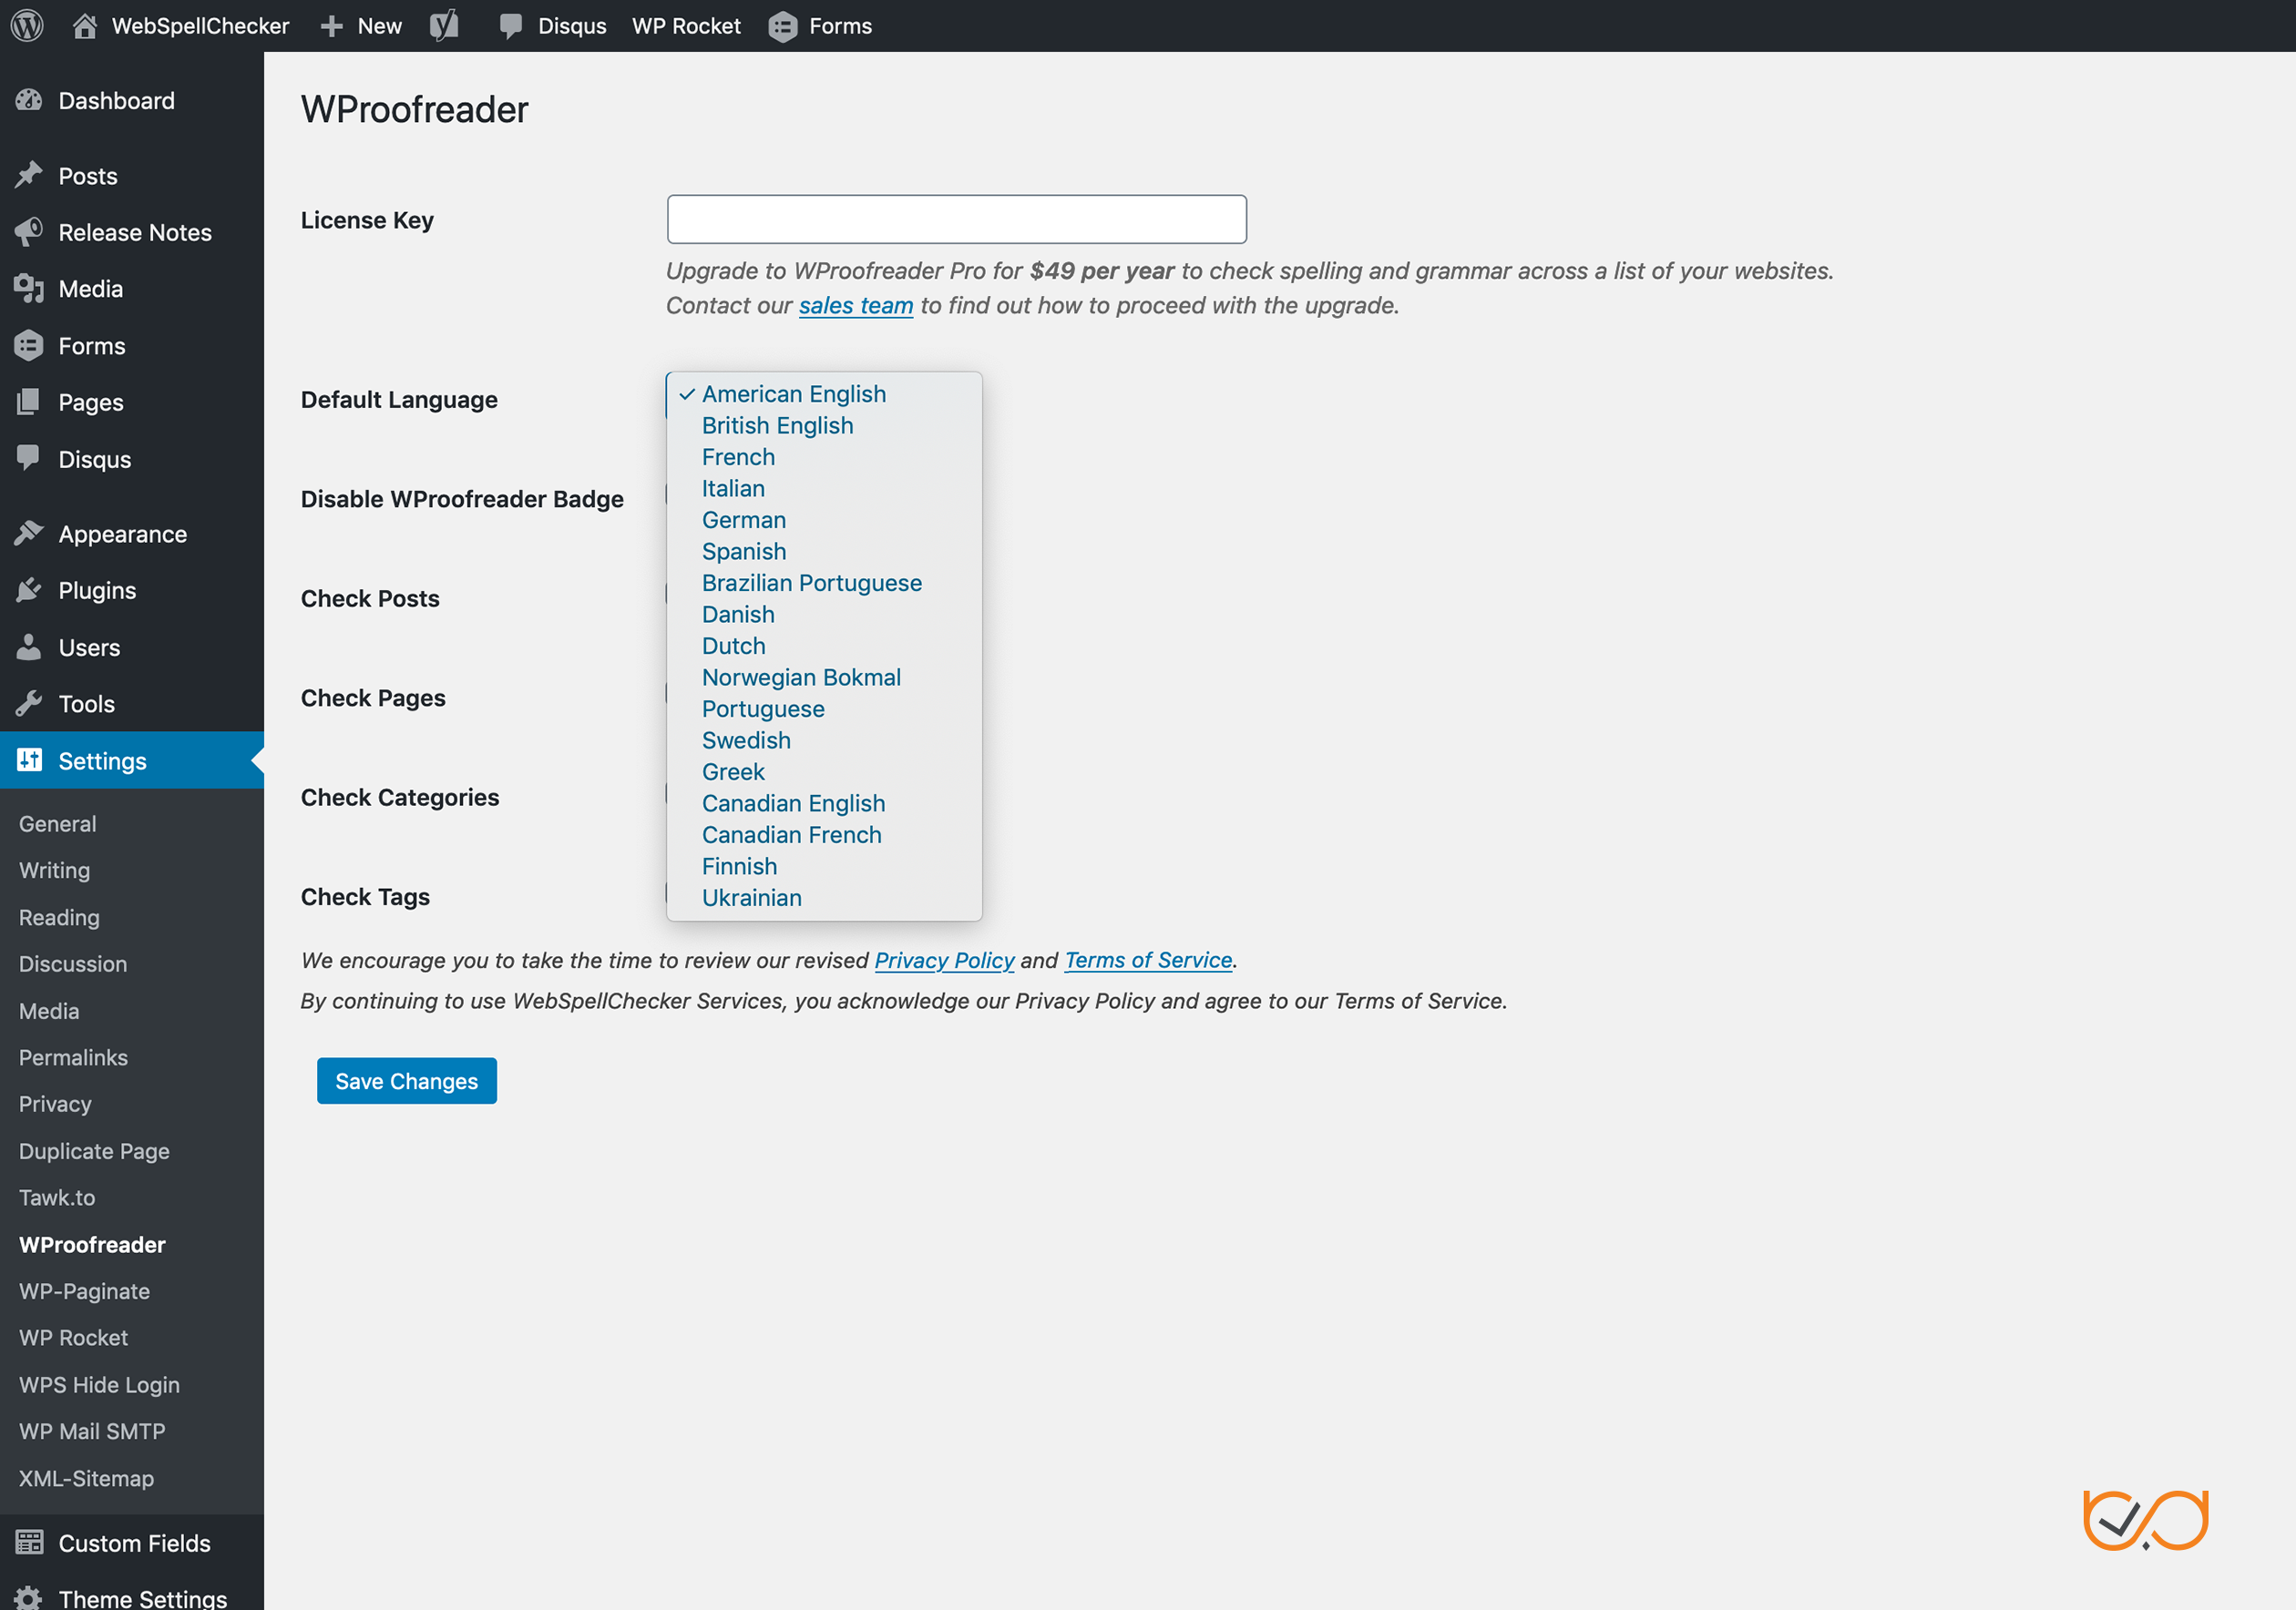This screenshot has height=1610, width=2296.
Task: Click the Tools wrench icon
Action: [29, 704]
